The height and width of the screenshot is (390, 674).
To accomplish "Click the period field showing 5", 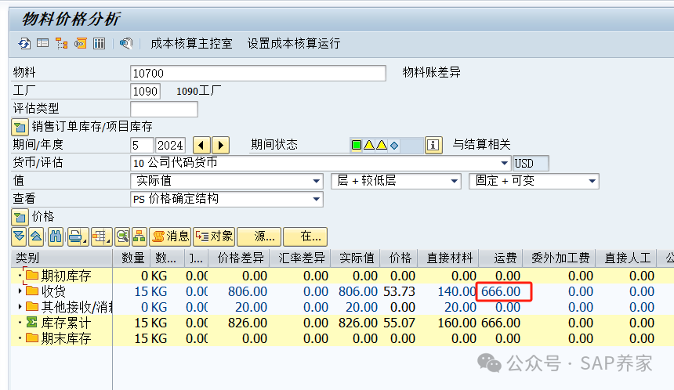I will 142,145.
